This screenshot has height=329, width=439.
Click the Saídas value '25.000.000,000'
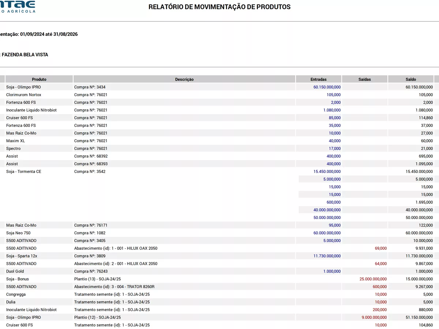[374, 279]
